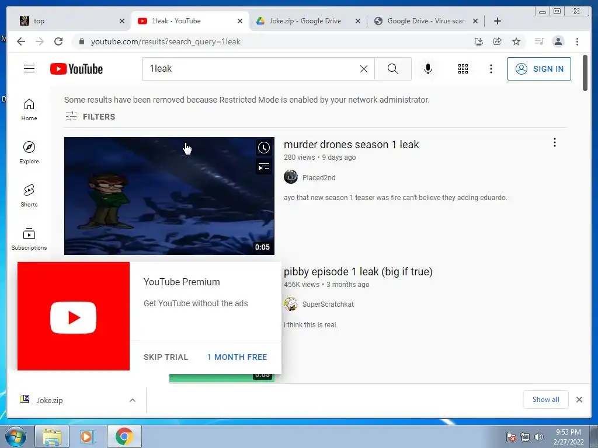Open the Chrome profile avatar
The image size is (598, 448).
[558, 41]
